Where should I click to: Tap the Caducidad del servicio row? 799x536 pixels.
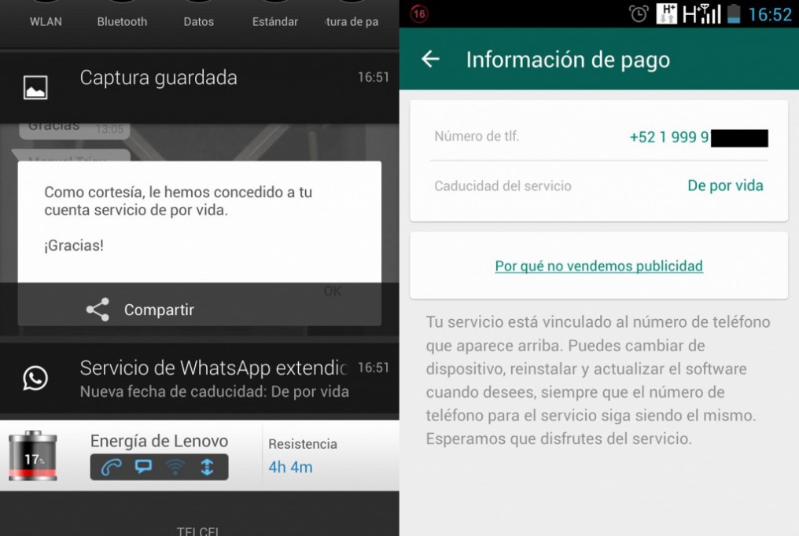tap(598, 186)
